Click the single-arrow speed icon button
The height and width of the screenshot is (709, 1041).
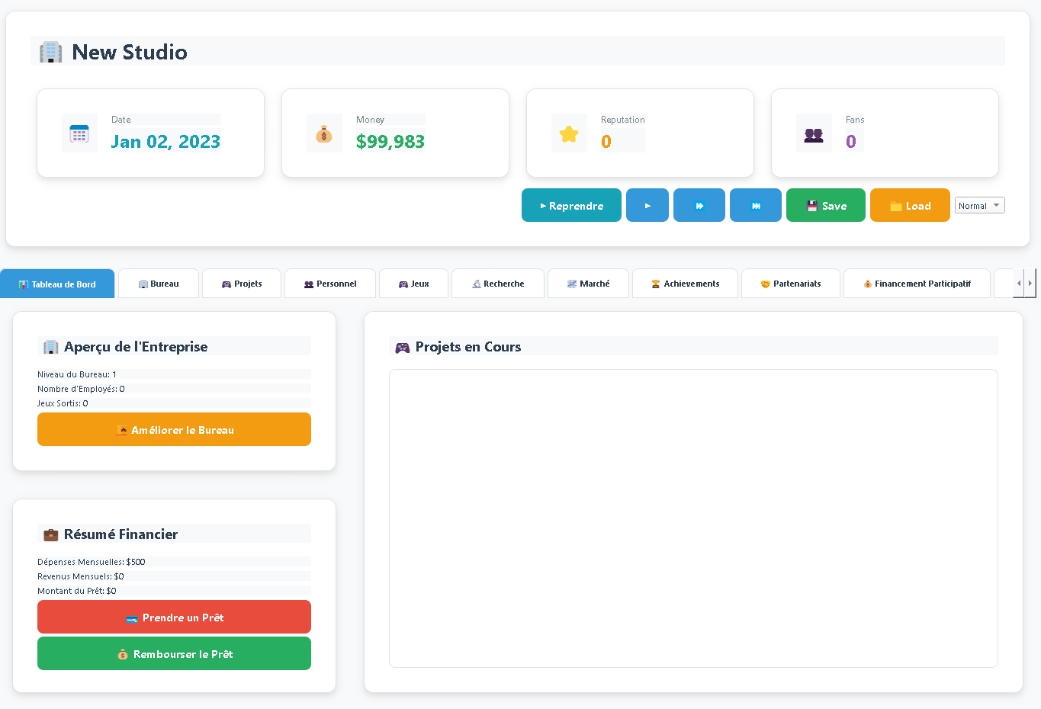(647, 205)
